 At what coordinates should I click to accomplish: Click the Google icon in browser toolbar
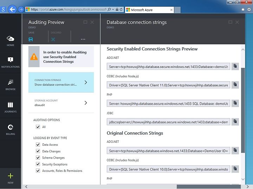(x=3, y=9)
